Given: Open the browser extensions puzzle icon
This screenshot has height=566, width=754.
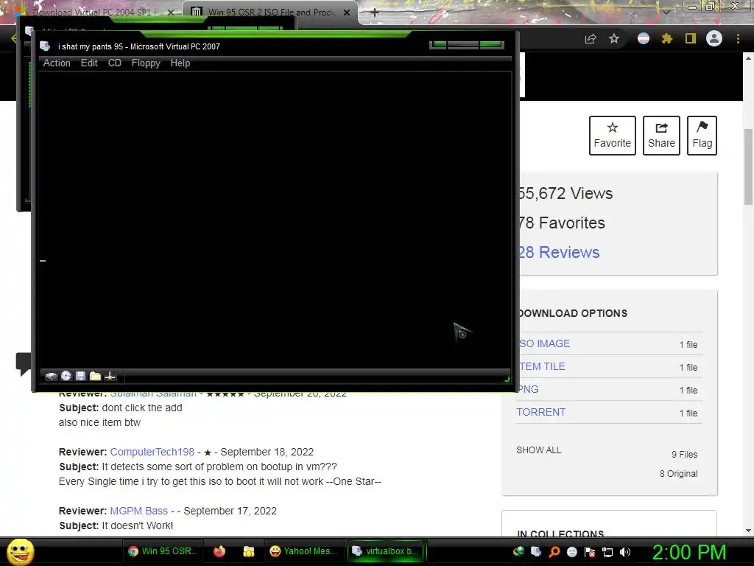Looking at the screenshot, I should 667,38.
